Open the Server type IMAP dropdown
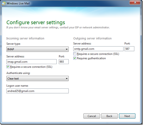This screenshot has height=125, width=143. (x=38, y=49)
